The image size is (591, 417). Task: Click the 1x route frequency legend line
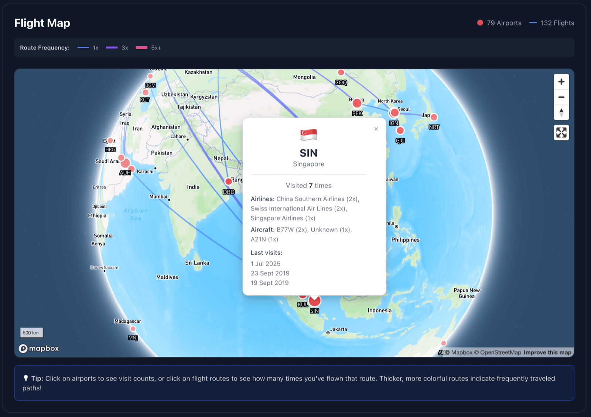(x=83, y=48)
